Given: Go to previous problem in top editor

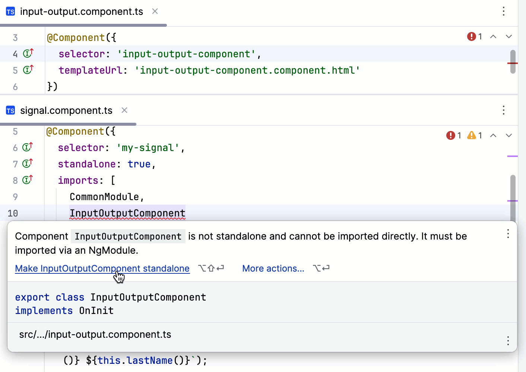Looking at the screenshot, I should coord(493,36).
